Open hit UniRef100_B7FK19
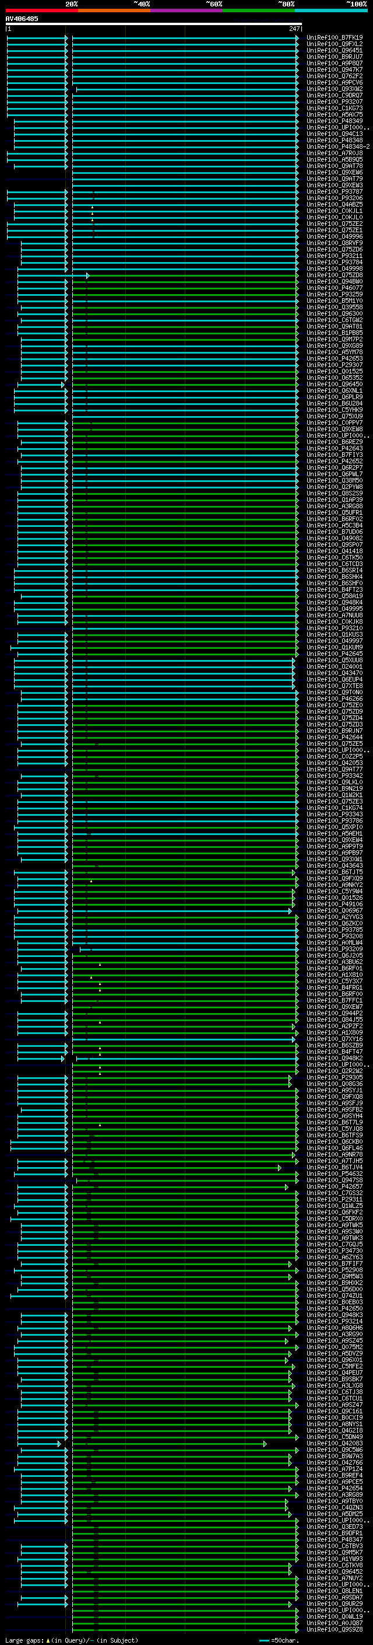Screen dimensions: 373x1645 point(335,38)
